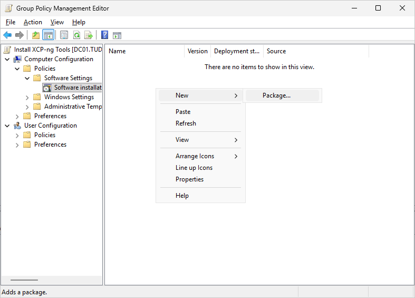
Task: Choose New in the context menu
Action: pos(200,95)
